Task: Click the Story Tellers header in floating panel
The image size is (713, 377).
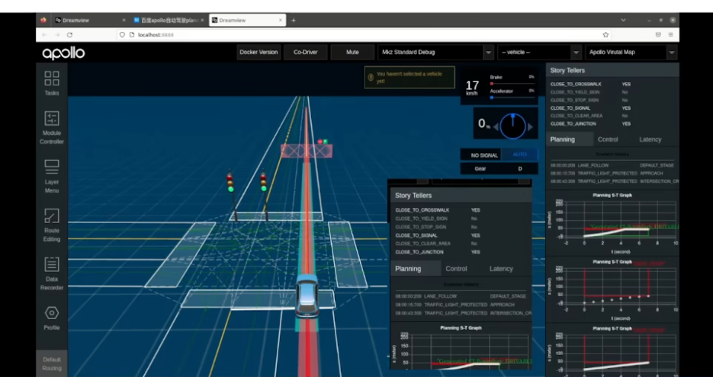Action: pos(461,195)
